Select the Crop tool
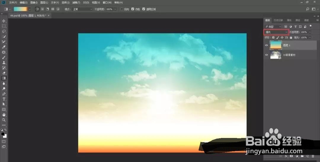The height and width of the screenshot is (162, 320). (x=4, y=42)
